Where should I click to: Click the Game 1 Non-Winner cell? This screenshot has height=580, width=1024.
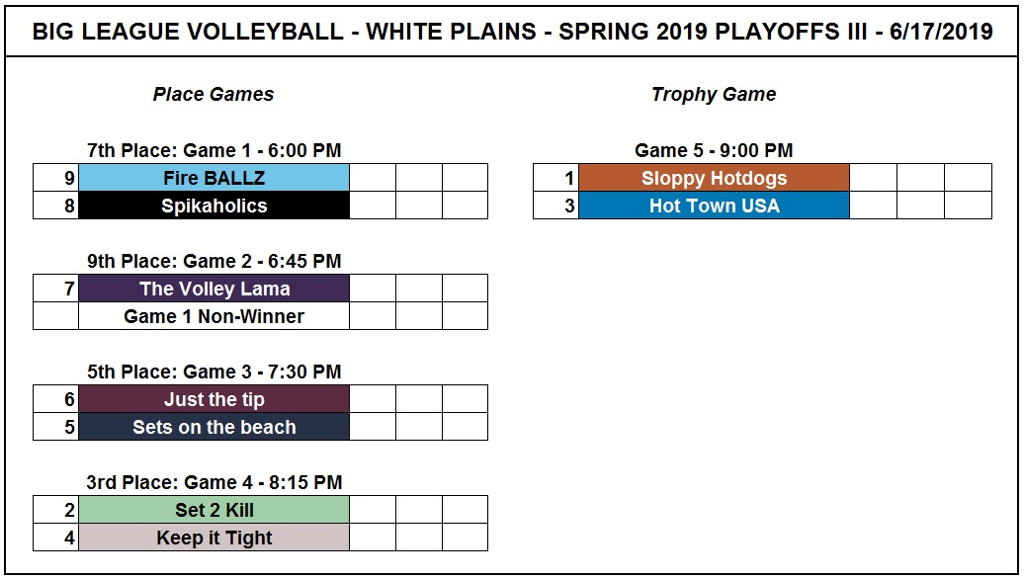coord(214,316)
